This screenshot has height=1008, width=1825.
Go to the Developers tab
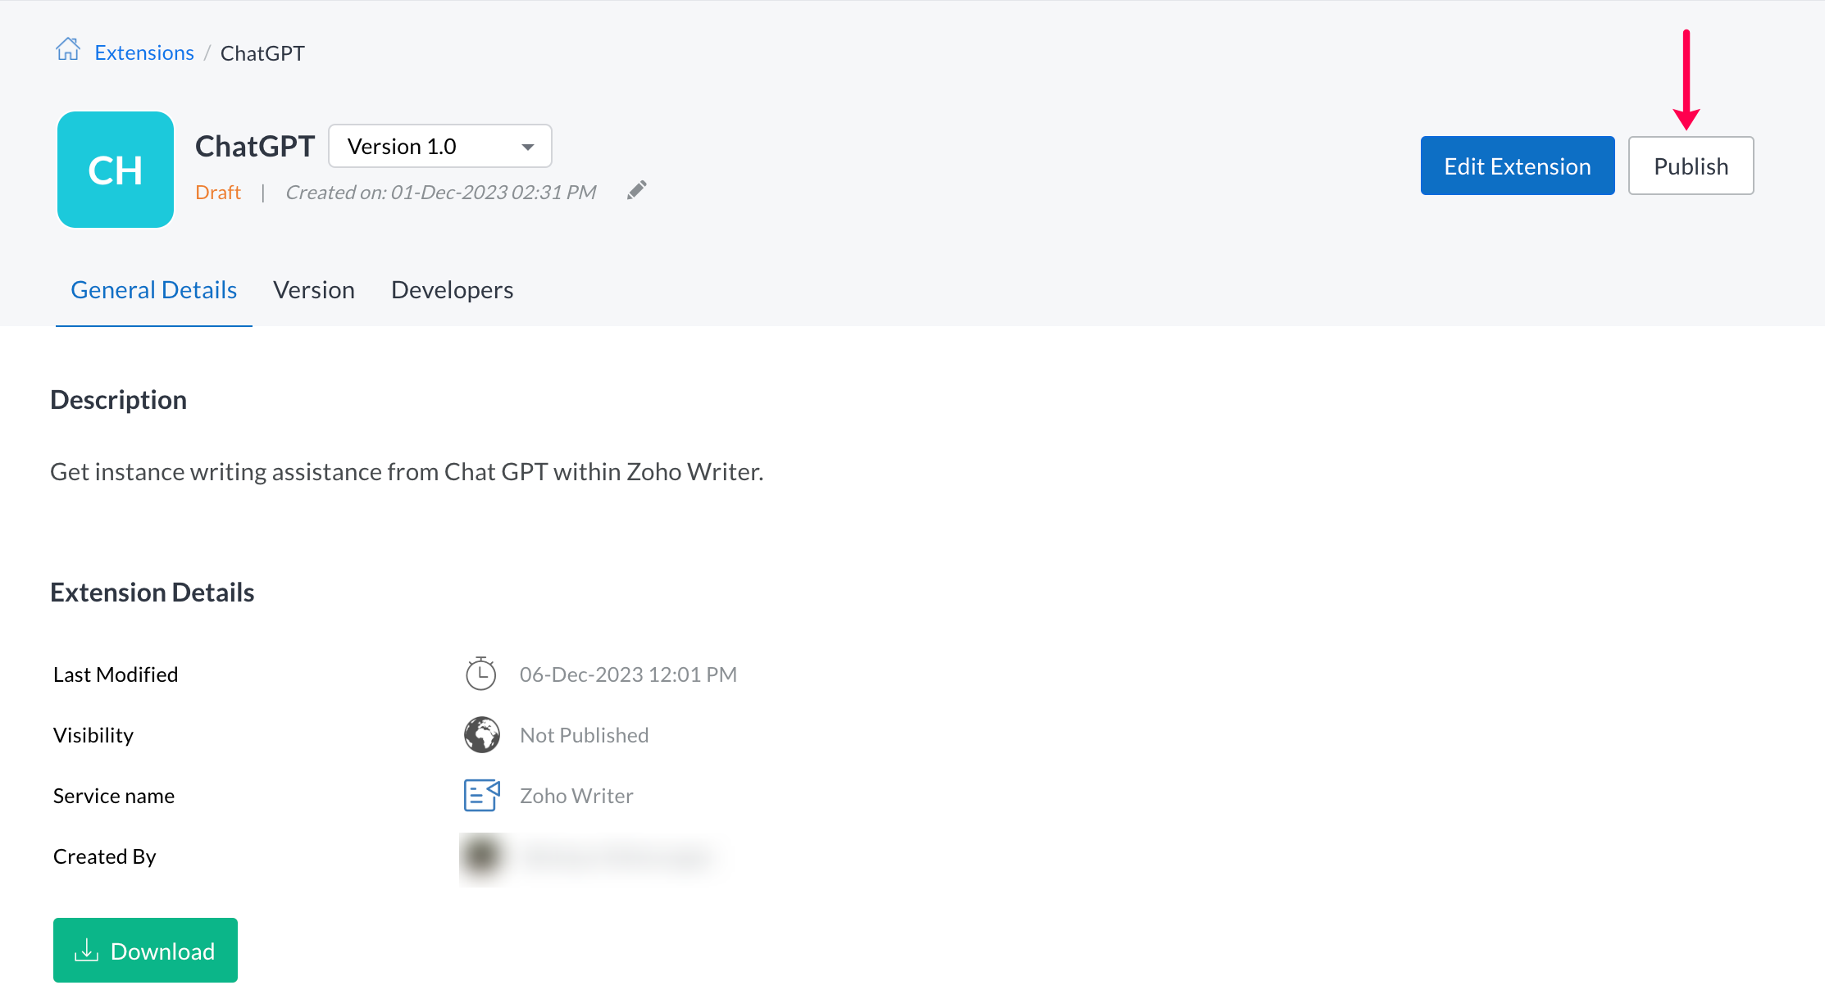453,290
